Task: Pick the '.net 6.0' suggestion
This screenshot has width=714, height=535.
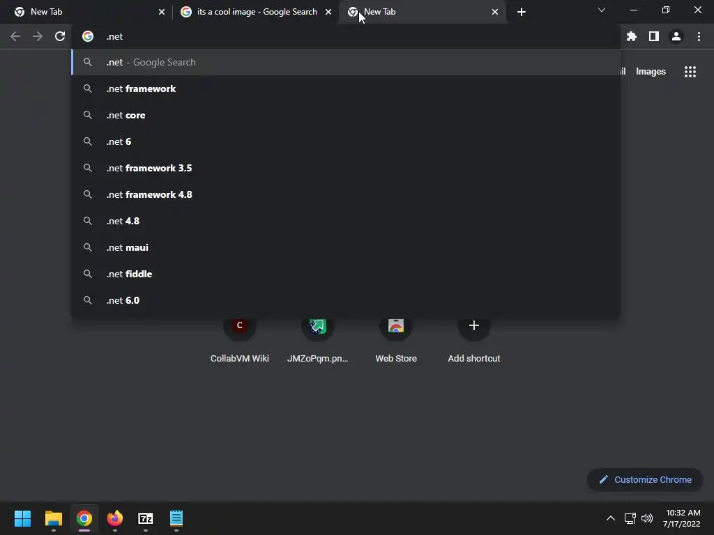Action: point(346,300)
